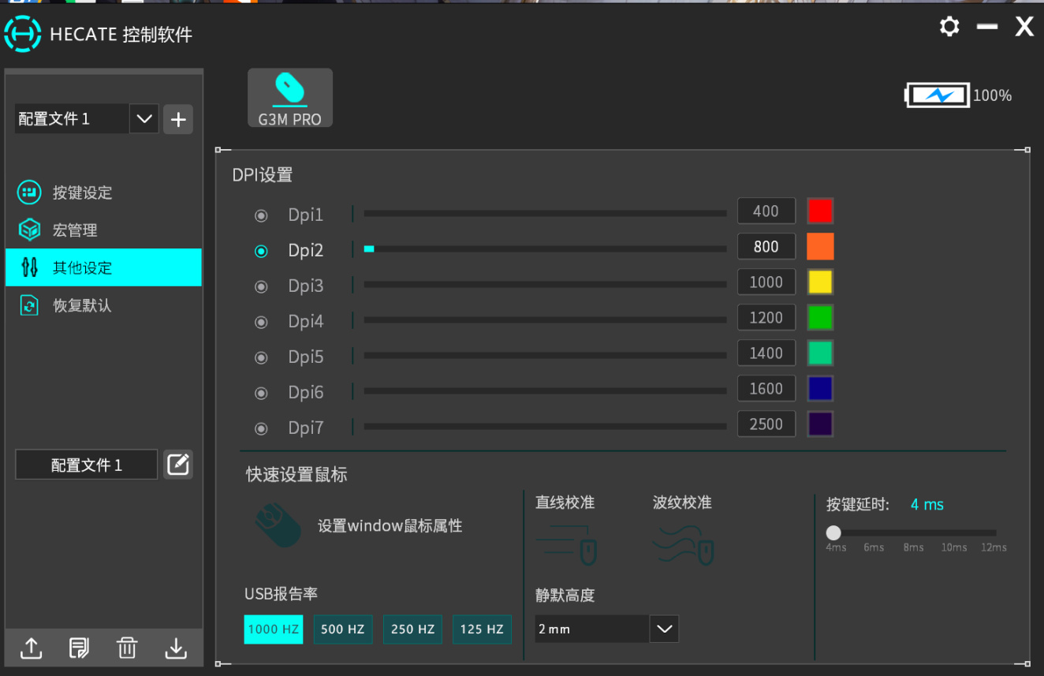Viewport: 1044px width, 676px height.
Task: Export the profile with upload icon
Action: pyautogui.click(x=31, y=648)
